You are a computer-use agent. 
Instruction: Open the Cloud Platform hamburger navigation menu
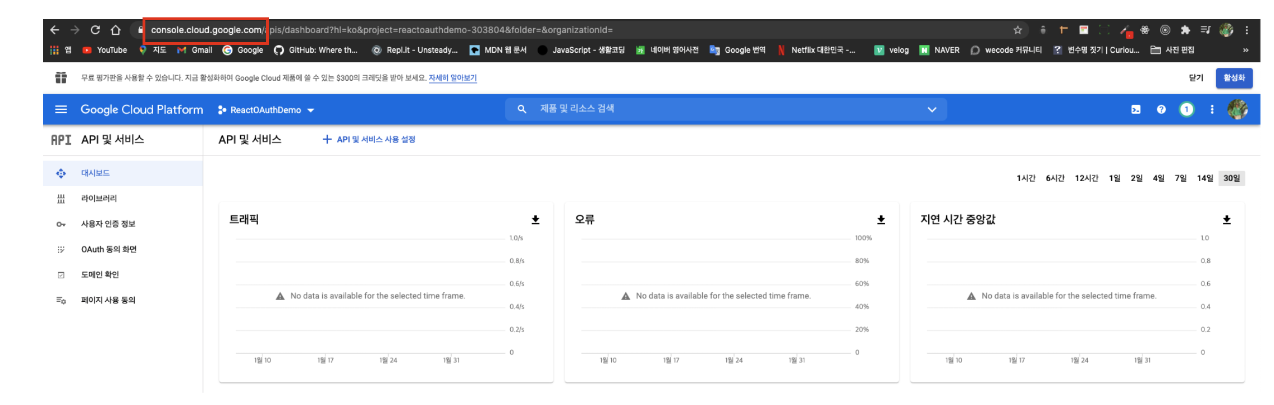coord(61,109)
